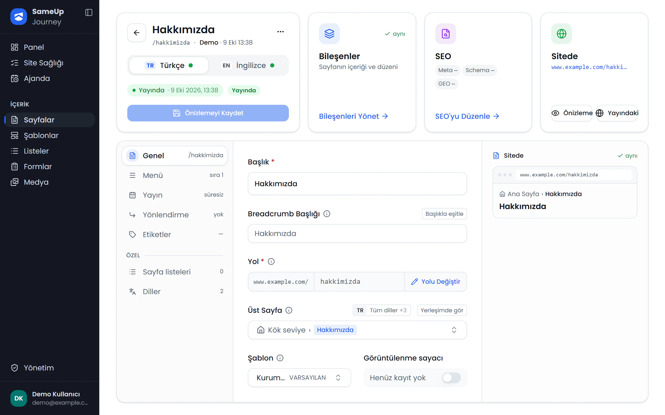Switch to the İngilizce language tab
The width and height of the screenshot is (665, 415).
(x=248, y=65)
